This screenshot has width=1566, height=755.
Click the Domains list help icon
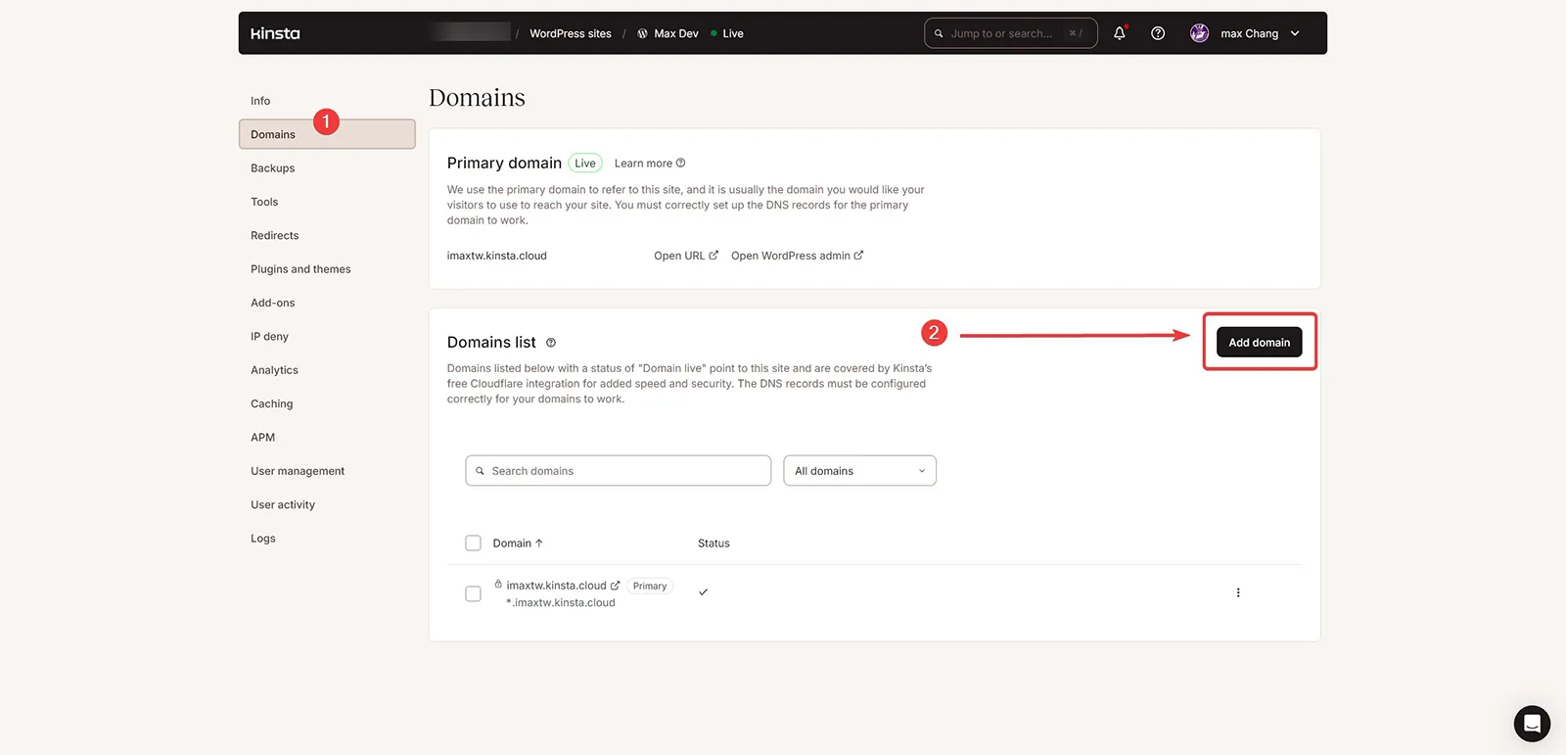point(551,343)
